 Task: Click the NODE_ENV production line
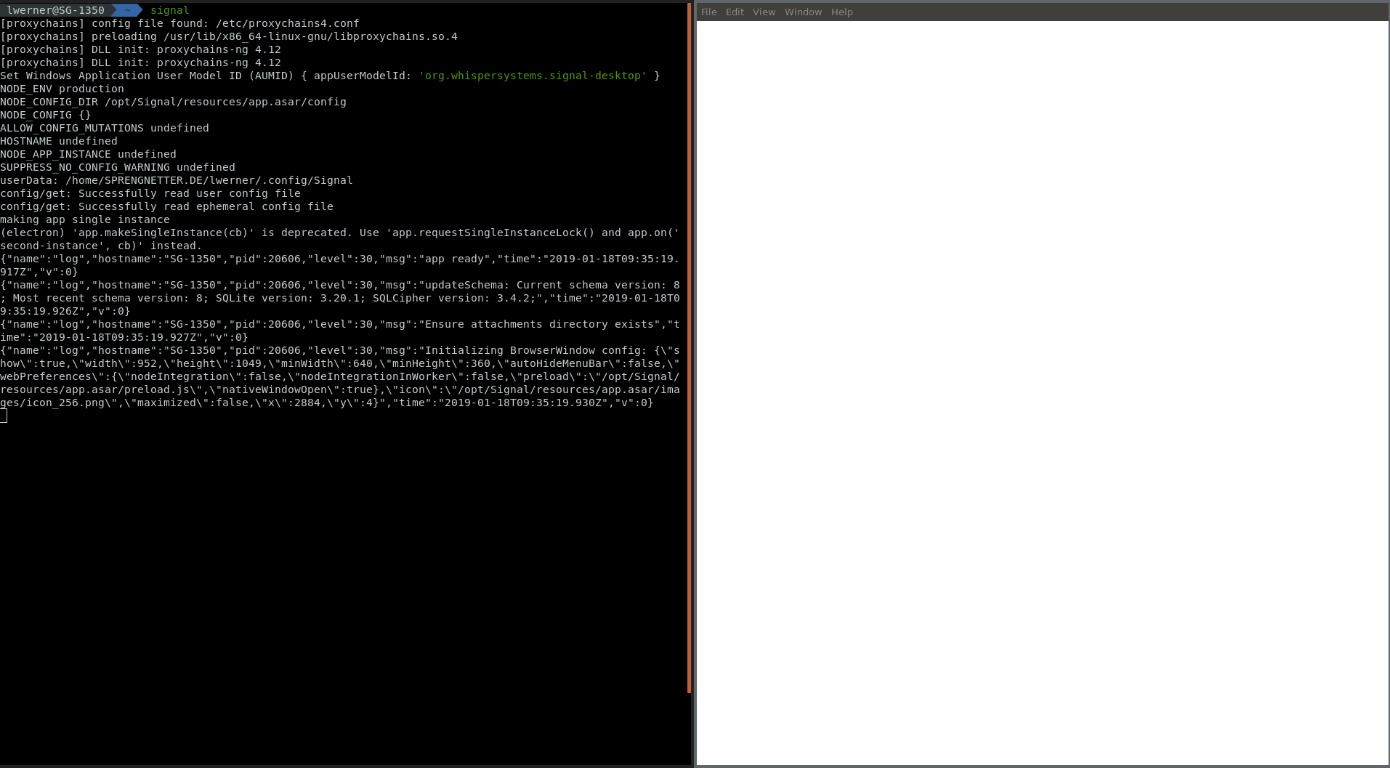pos(62,89)
